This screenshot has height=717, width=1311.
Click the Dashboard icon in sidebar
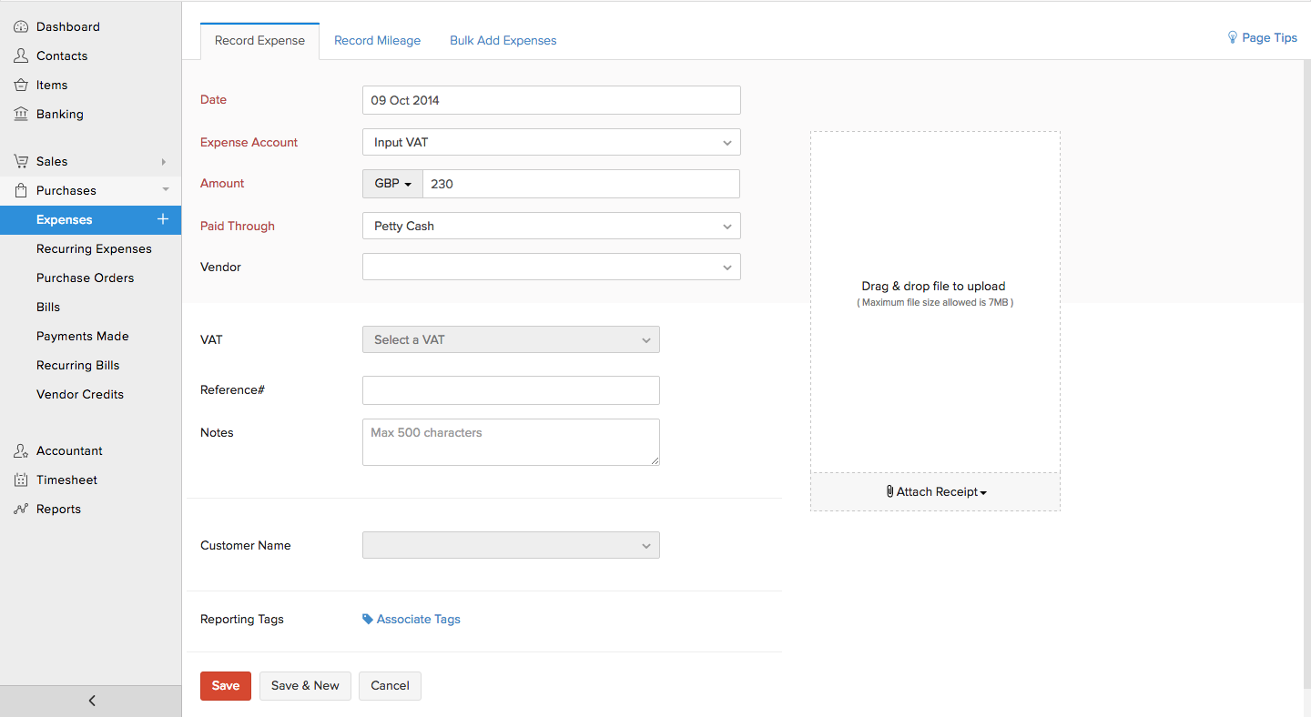click(x=21, y=27)
